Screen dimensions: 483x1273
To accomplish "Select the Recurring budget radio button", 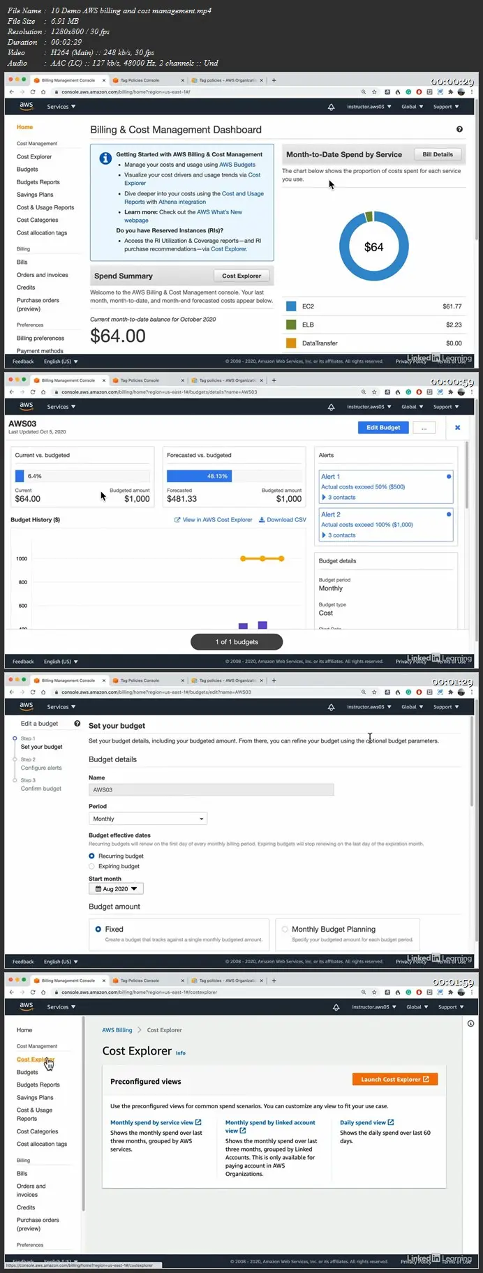I will (91, 856).
